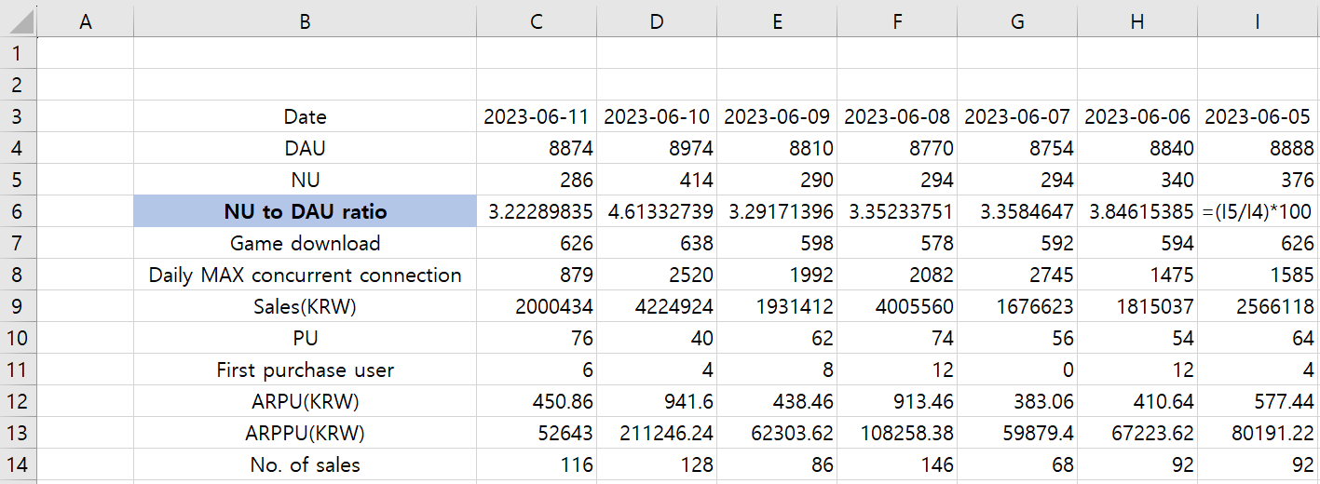
Task: Click the date cell 2023-06-09
Action: click(x=777, y=116)
